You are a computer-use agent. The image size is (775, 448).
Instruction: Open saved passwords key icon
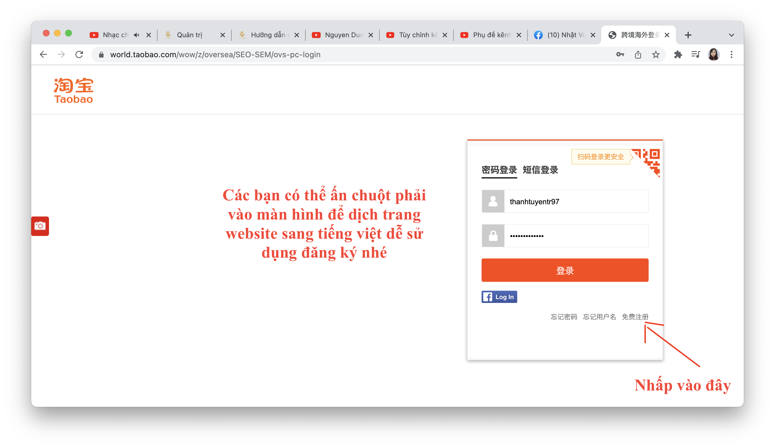[x=620, y=55]
